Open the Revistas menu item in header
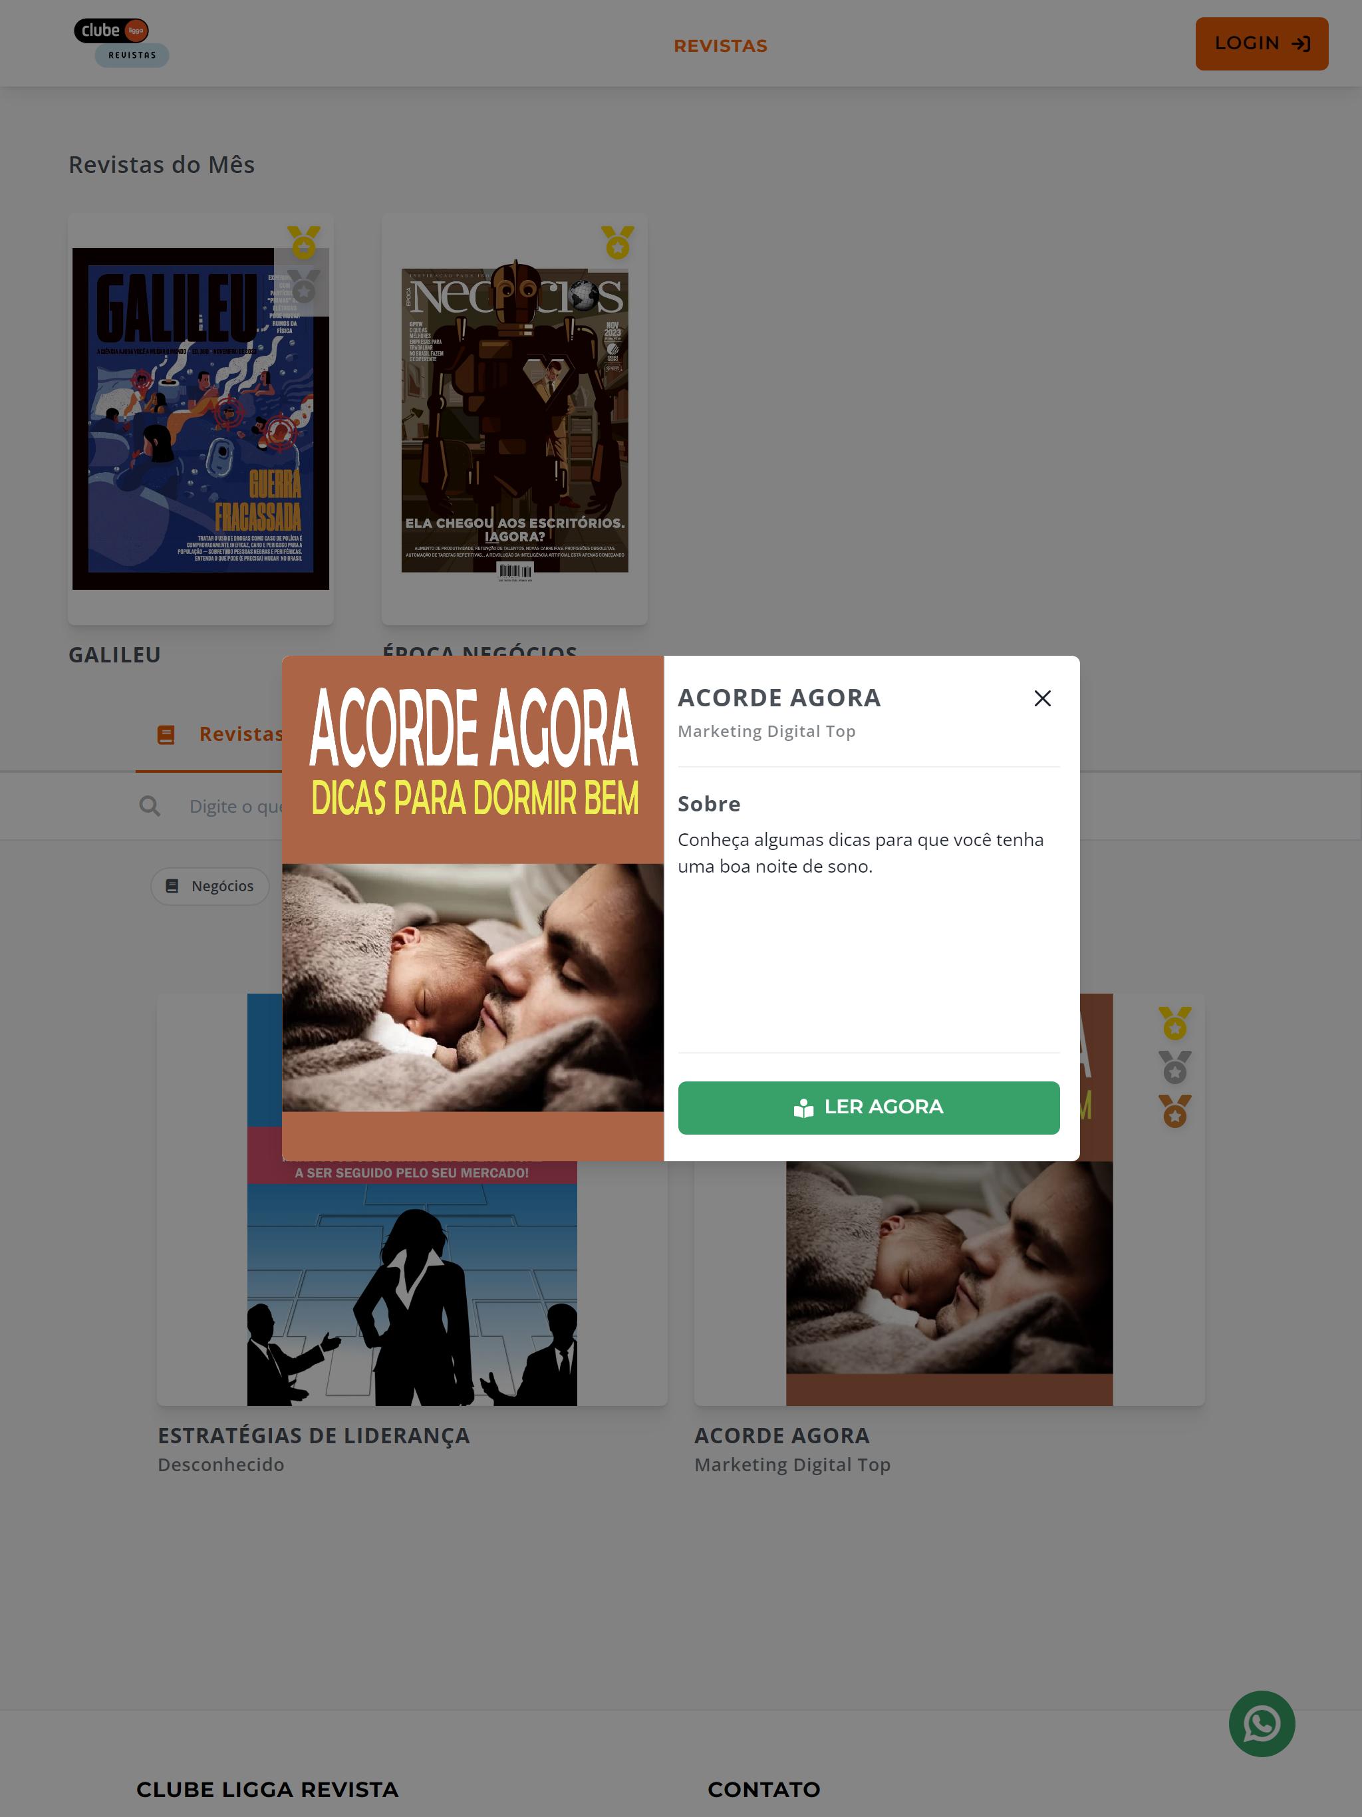This screenshot has height=1817, width=1362. coord(720,46)
